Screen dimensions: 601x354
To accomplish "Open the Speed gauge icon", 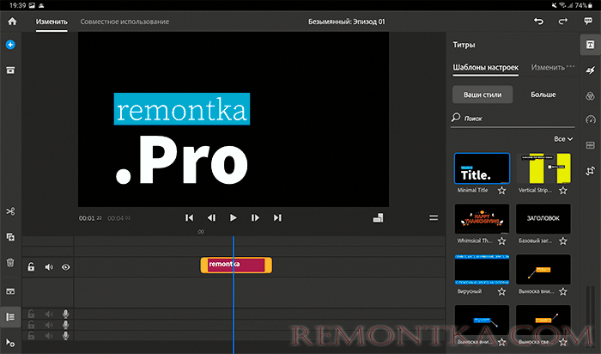I will point(591,119).
